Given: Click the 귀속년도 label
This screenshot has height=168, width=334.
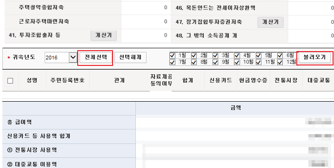Looking at the screenshot, I should point(24,57).
